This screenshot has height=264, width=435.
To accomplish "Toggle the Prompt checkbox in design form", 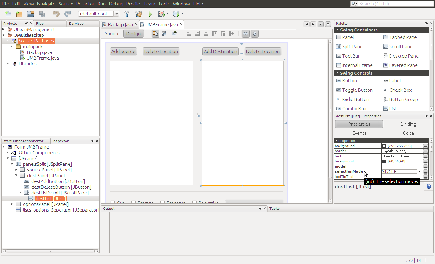I will [134, 203].
